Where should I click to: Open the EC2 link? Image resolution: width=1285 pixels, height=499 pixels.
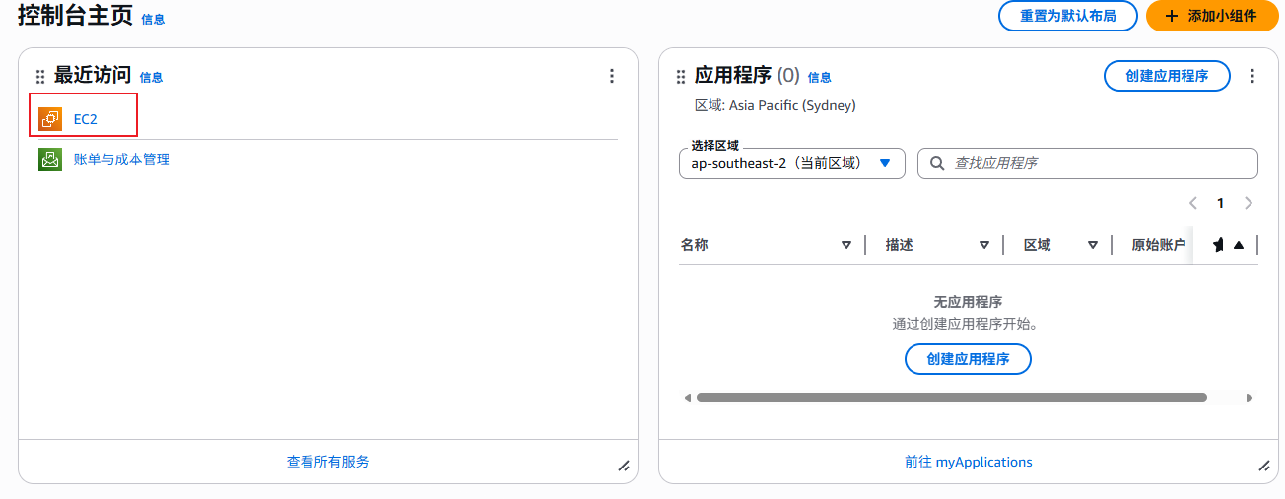(86, 119)
